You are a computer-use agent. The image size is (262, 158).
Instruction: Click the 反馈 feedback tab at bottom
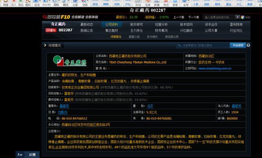pos(32,155)
